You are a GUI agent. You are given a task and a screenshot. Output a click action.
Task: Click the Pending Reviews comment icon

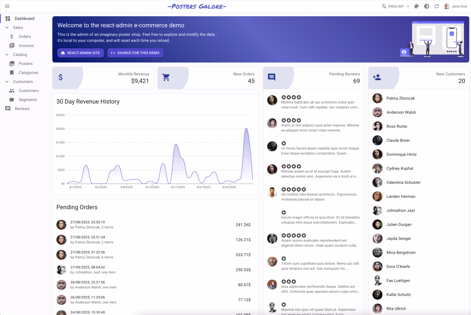(272, 77)
